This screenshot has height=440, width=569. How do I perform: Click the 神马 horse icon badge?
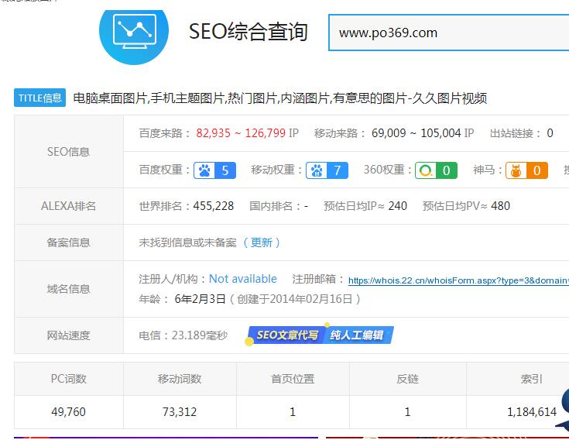point(516,170)
